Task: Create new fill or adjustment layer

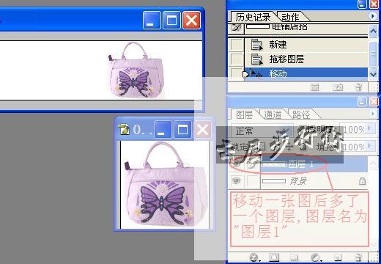Action: coord(316,257)
